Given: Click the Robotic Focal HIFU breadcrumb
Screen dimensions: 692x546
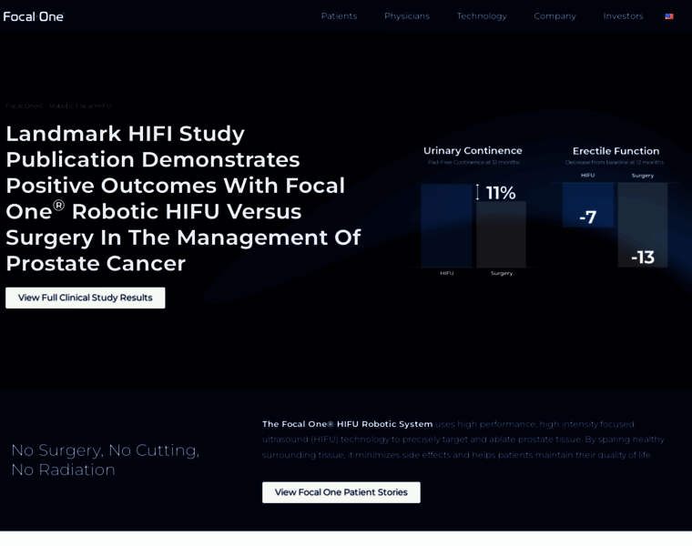Looking at the screenshot, I should pos(80,106).
